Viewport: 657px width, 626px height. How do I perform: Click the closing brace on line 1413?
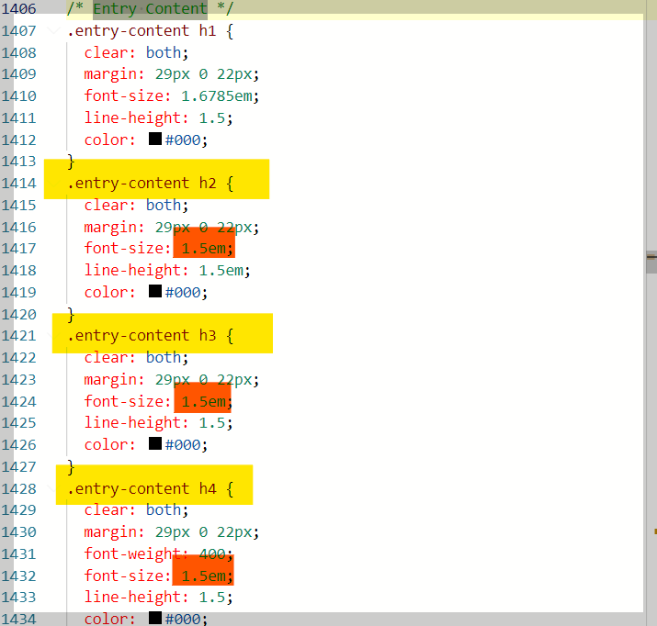click(71, 162)
